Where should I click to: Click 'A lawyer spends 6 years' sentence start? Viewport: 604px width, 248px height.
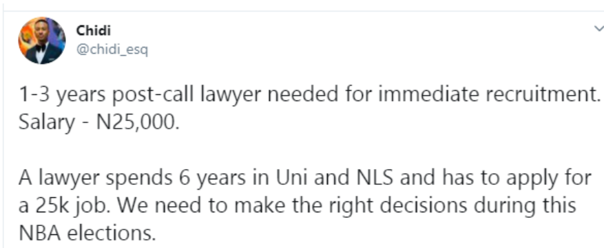click(x=132, y=178)
